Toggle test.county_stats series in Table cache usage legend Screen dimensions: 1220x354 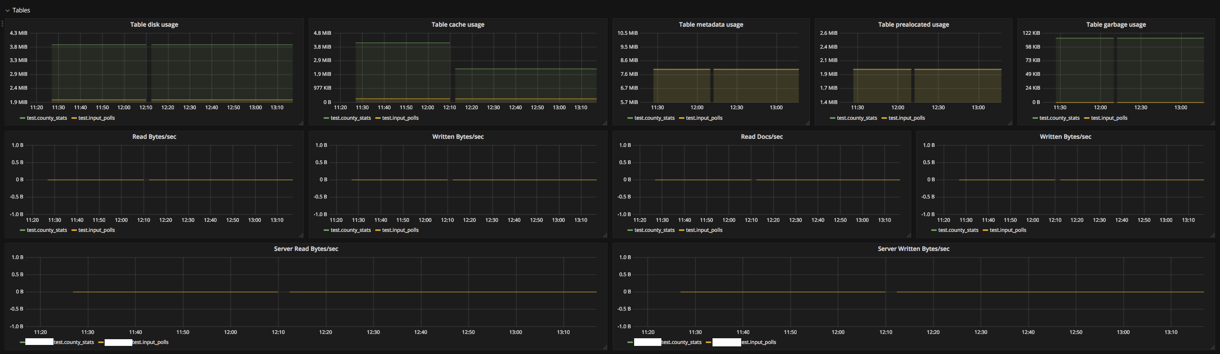tap(351, 118)
